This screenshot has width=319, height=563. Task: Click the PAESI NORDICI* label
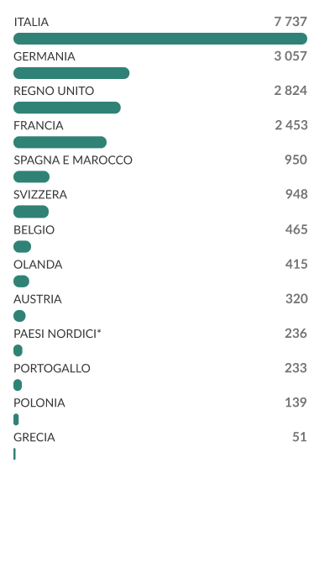click(x=57, y=334)
